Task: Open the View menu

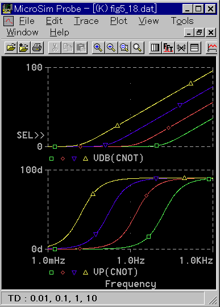Action: pos(148,21)
